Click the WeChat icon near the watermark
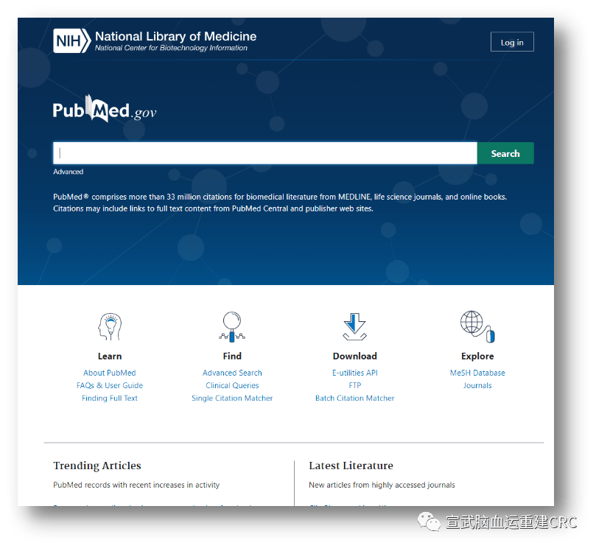 pos(430,521)
